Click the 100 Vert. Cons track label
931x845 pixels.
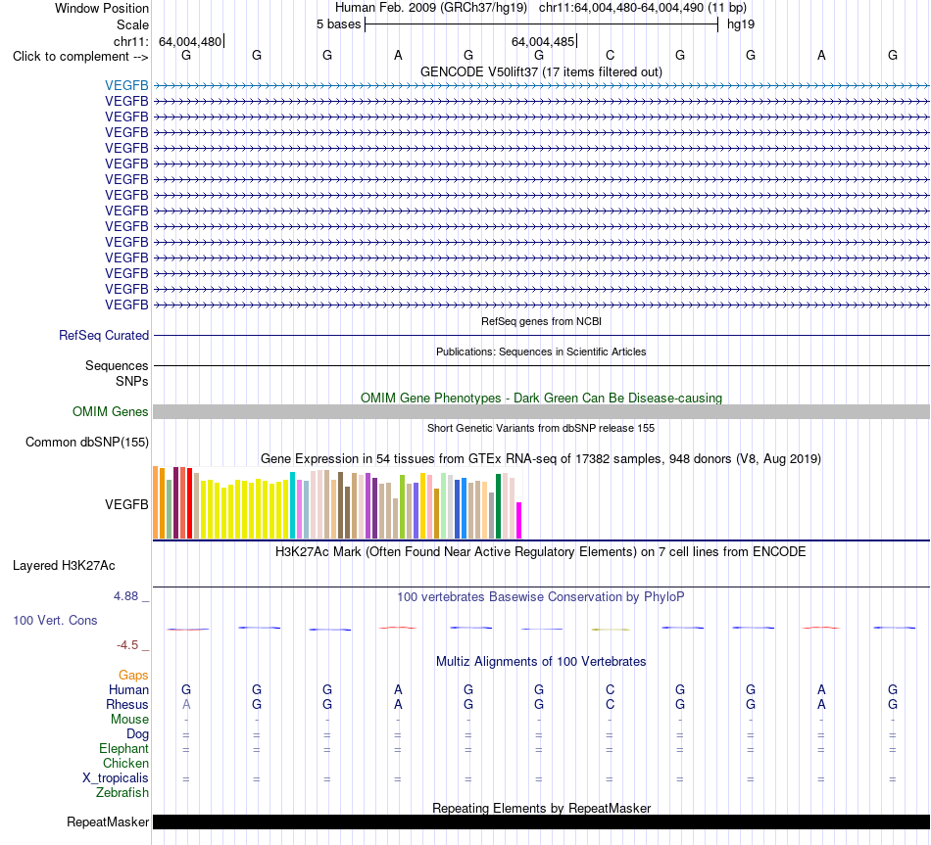coord(55,620)
